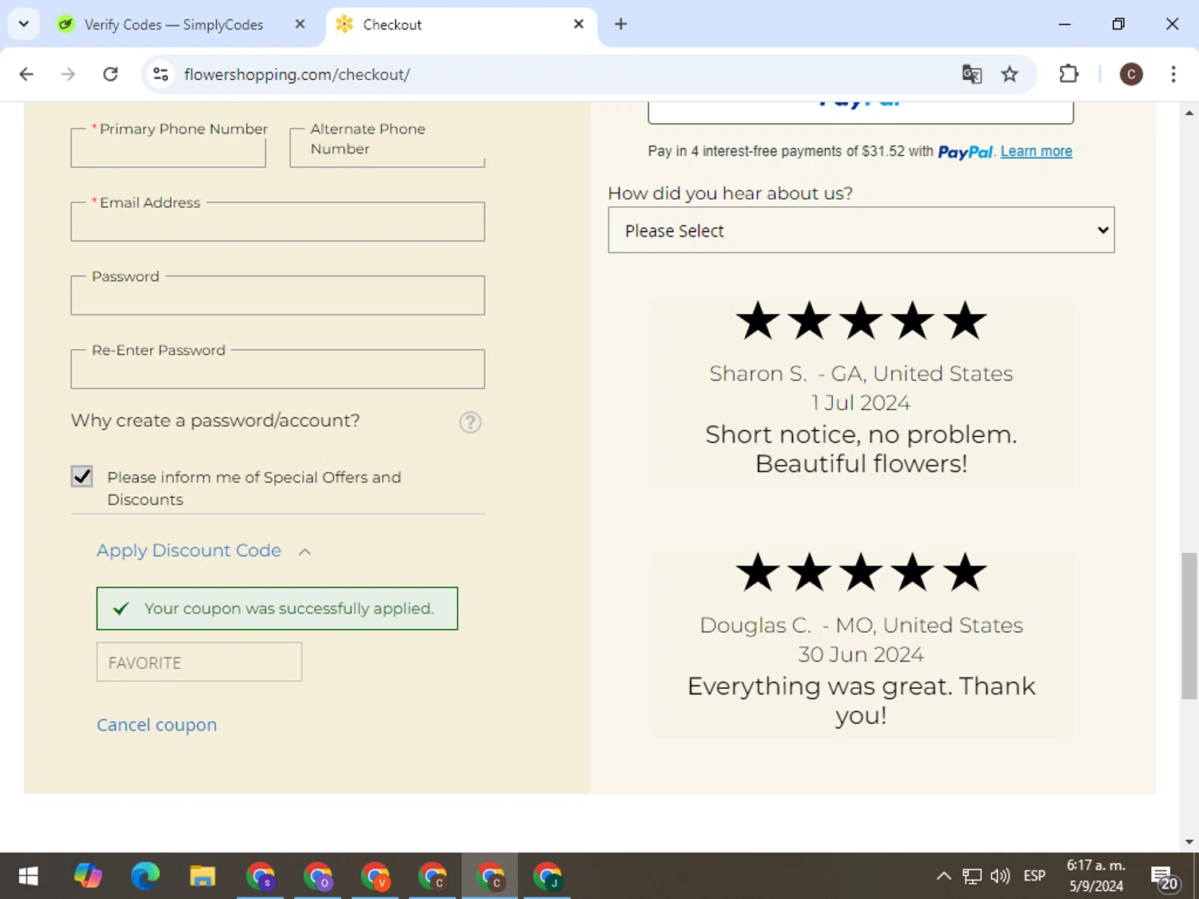1199x899 pixels.
Task: Open Microsoft Edge from the taskbar
Action: click(x=145, y=877)
